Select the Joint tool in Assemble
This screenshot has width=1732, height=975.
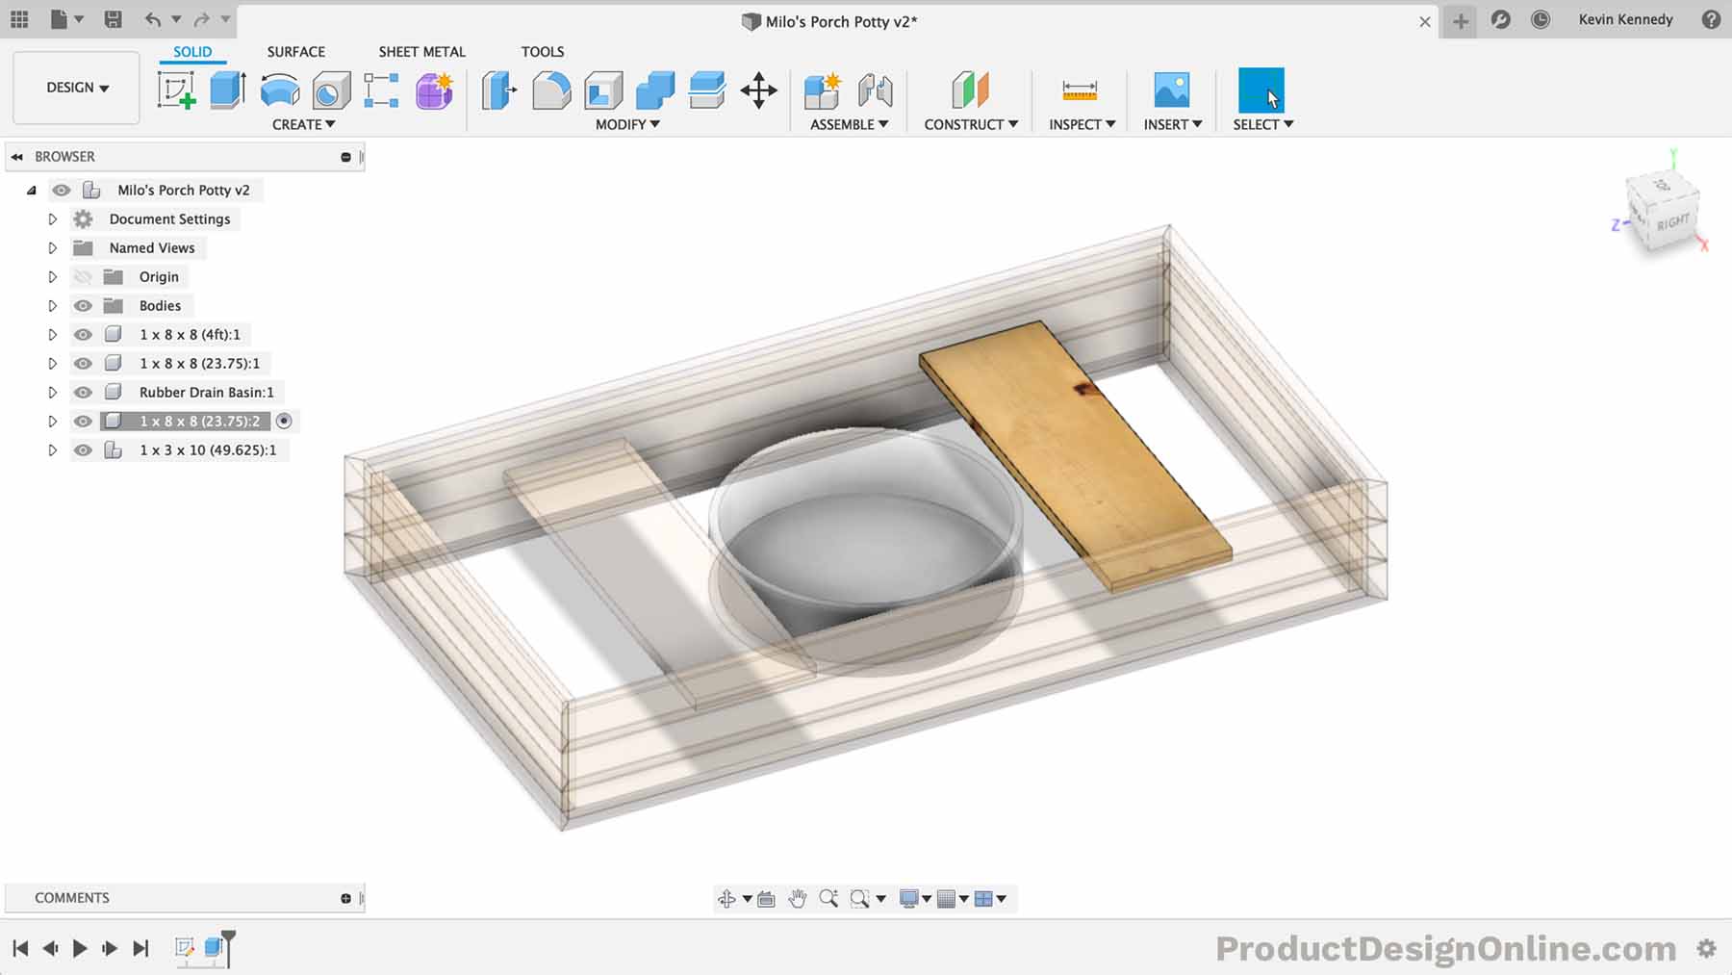(877, 91)
